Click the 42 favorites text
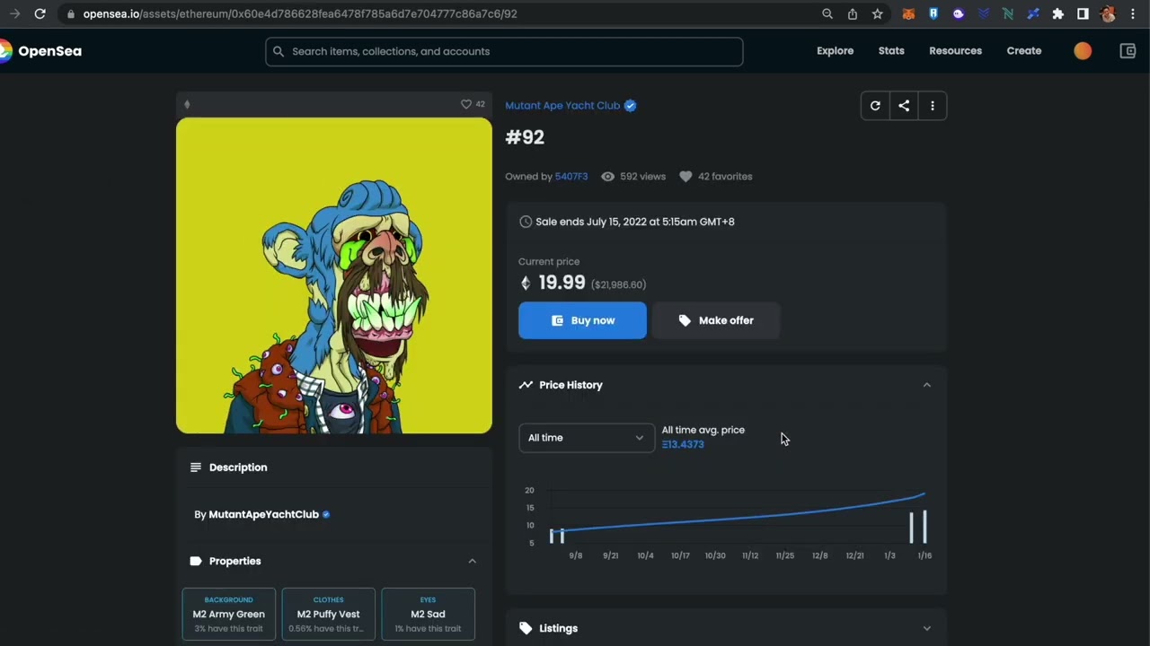 tap(725, 177)
